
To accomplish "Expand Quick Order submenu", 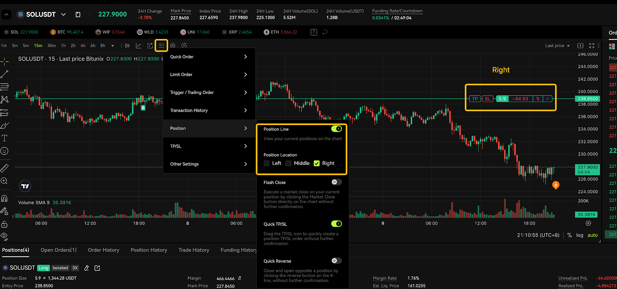I will (209, 57).
